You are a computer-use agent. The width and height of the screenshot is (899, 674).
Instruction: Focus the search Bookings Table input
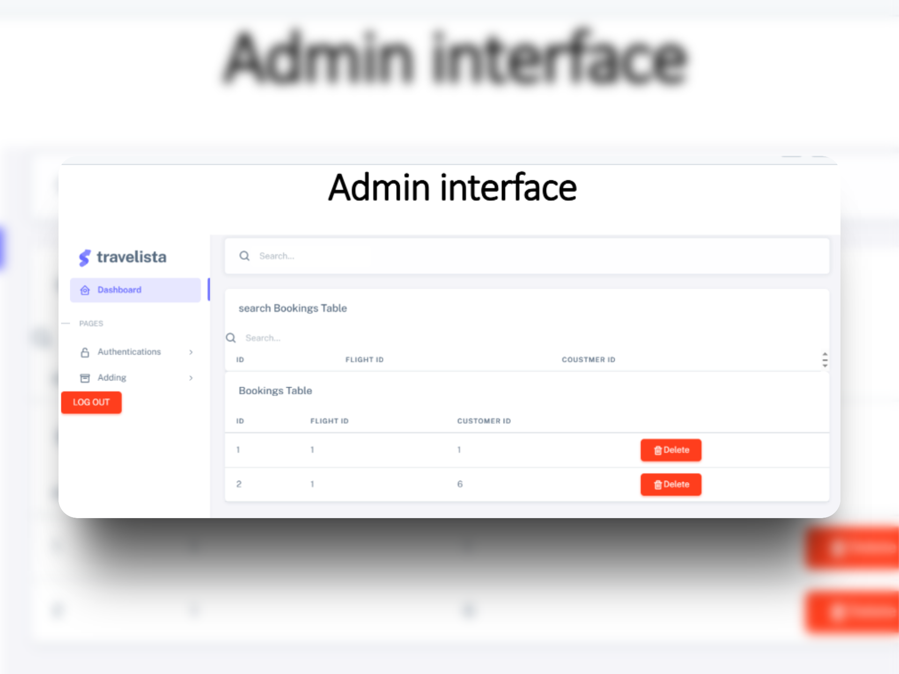pyautogui.click(x=375, y=338)
